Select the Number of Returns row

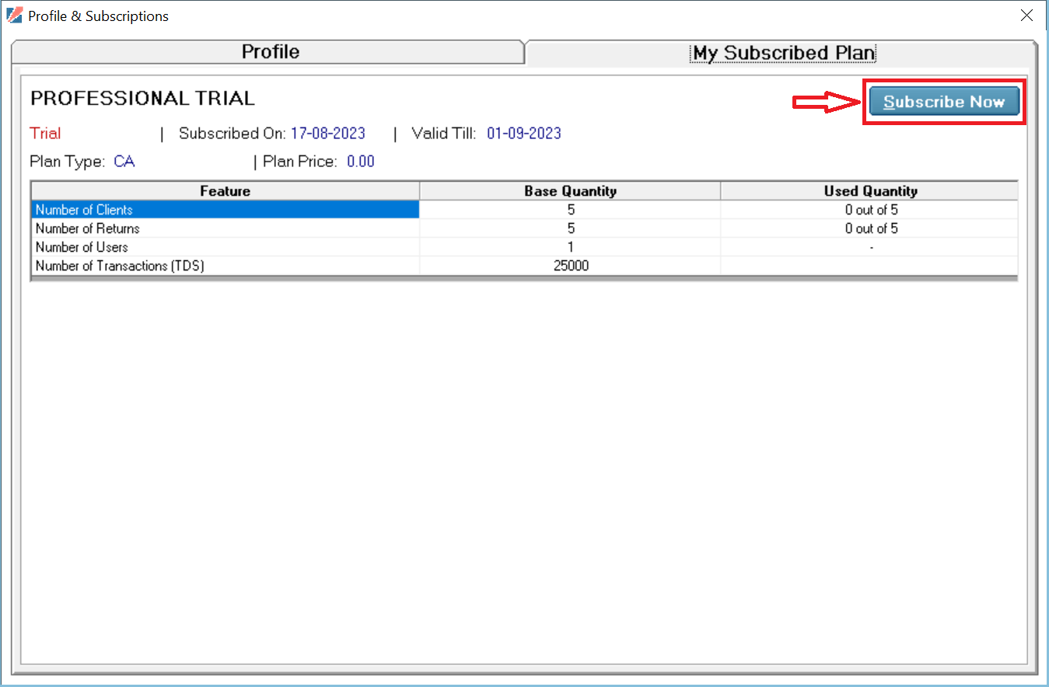click(x=524, y=228)
